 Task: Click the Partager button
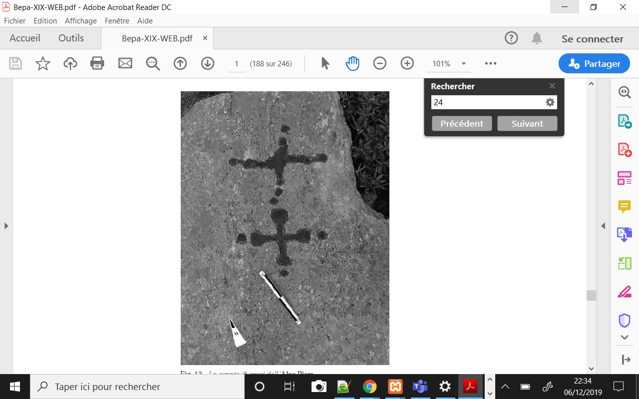tap(594, 64)
